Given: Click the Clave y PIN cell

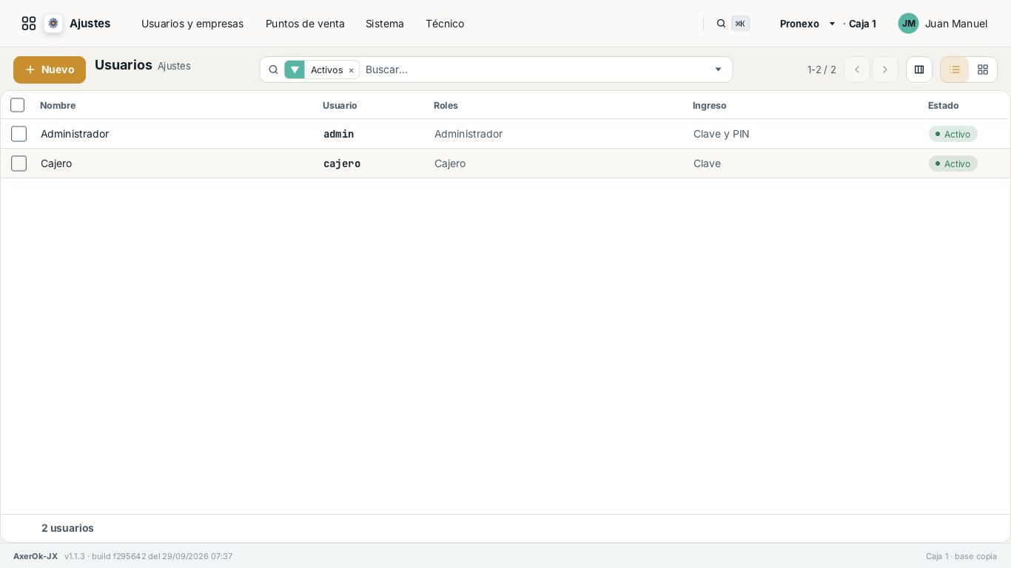Looking at the screenshot, I should [x=722, y=134].
